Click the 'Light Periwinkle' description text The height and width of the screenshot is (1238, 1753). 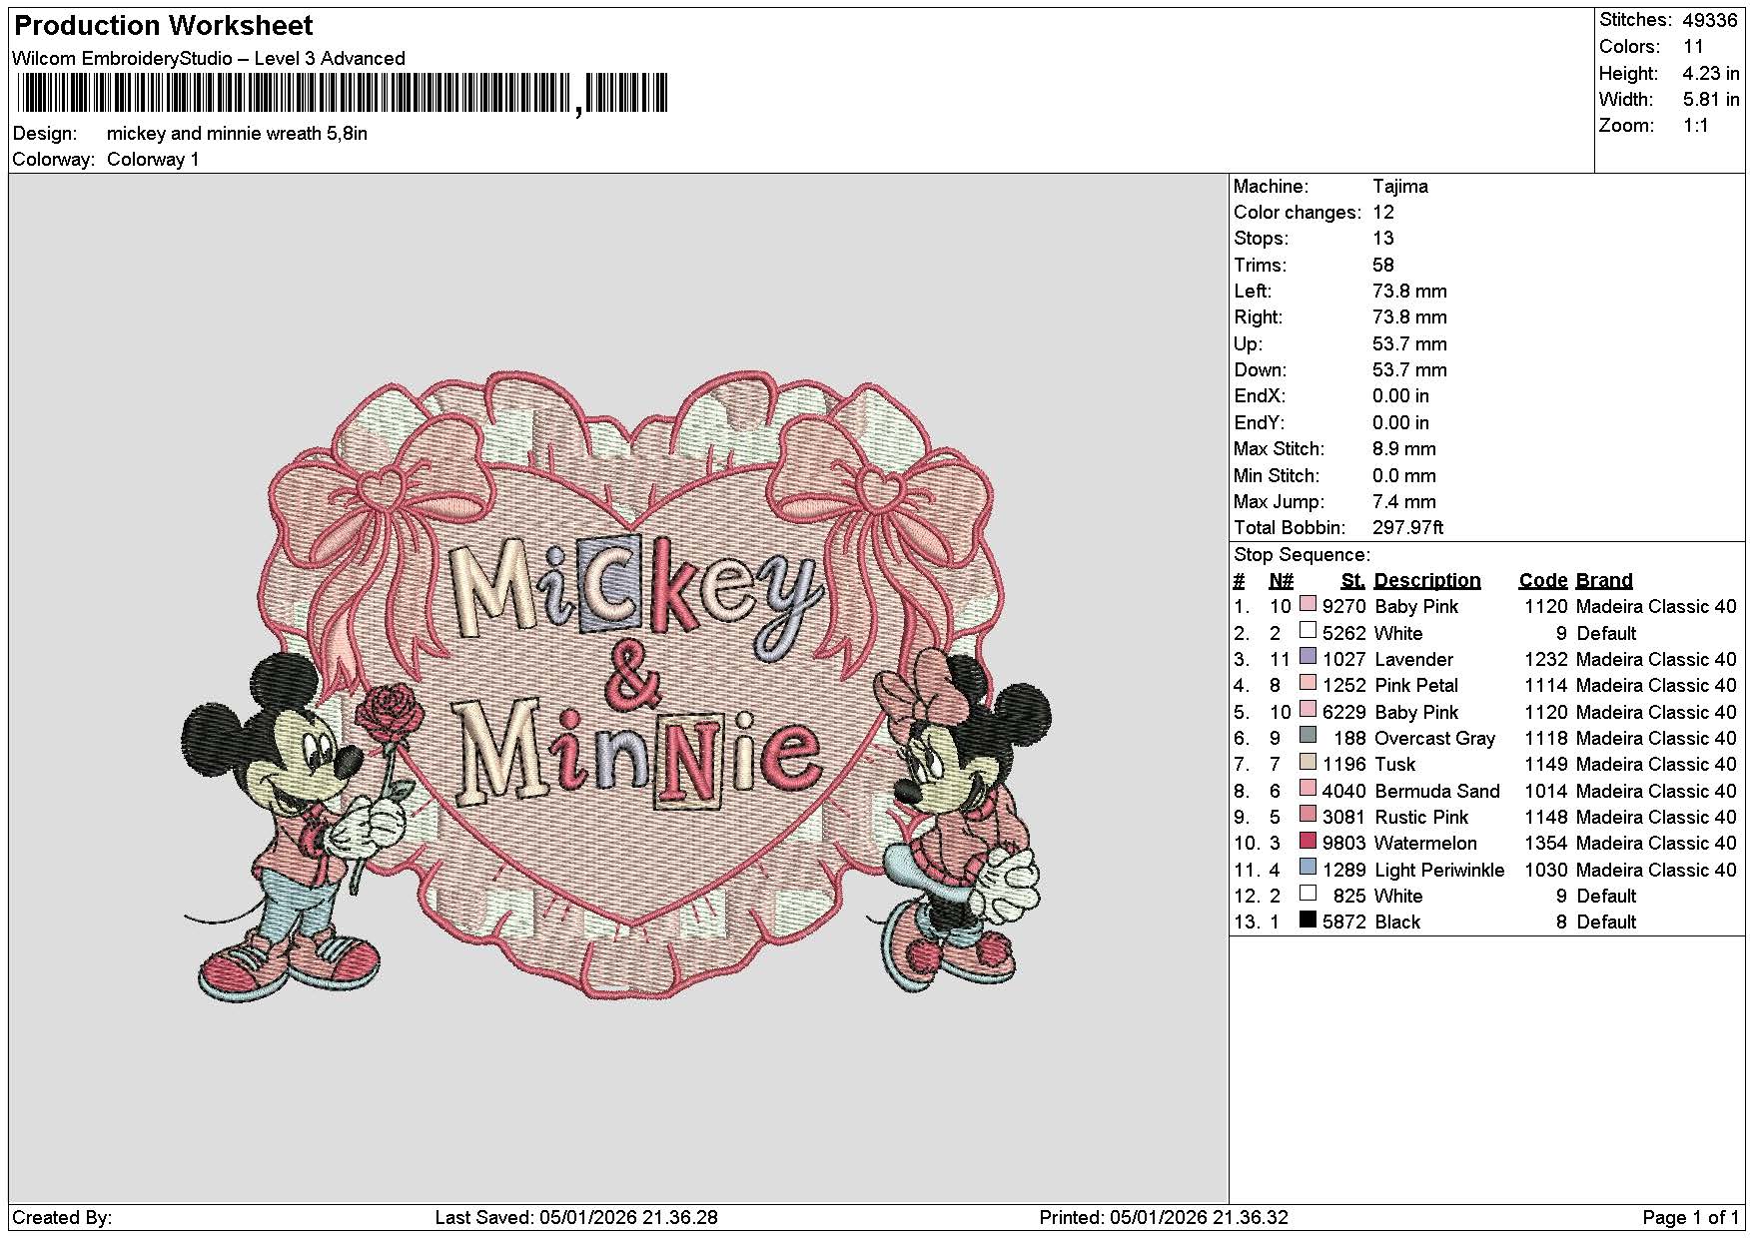[x=1439, y=870]
